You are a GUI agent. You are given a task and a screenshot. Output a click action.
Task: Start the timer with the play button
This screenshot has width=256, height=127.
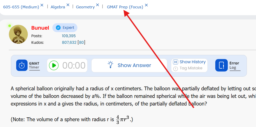pos(54,65)
